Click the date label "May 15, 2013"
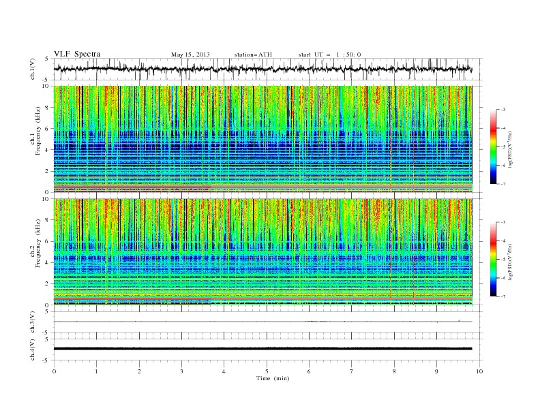Image resolution: width=540 pixels, height=417 pixels. pos(190,55)
